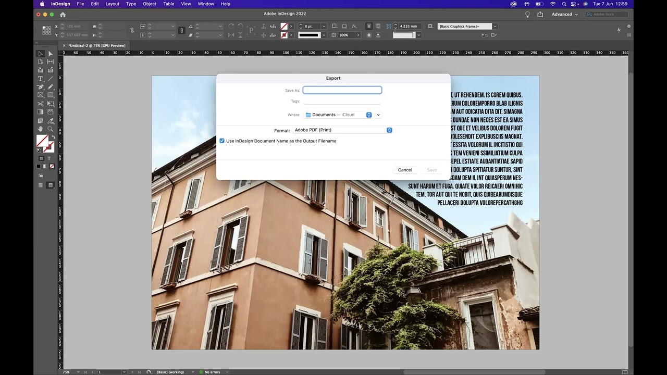Click the Home icon in the InDesign title bar

click(63, 15)
